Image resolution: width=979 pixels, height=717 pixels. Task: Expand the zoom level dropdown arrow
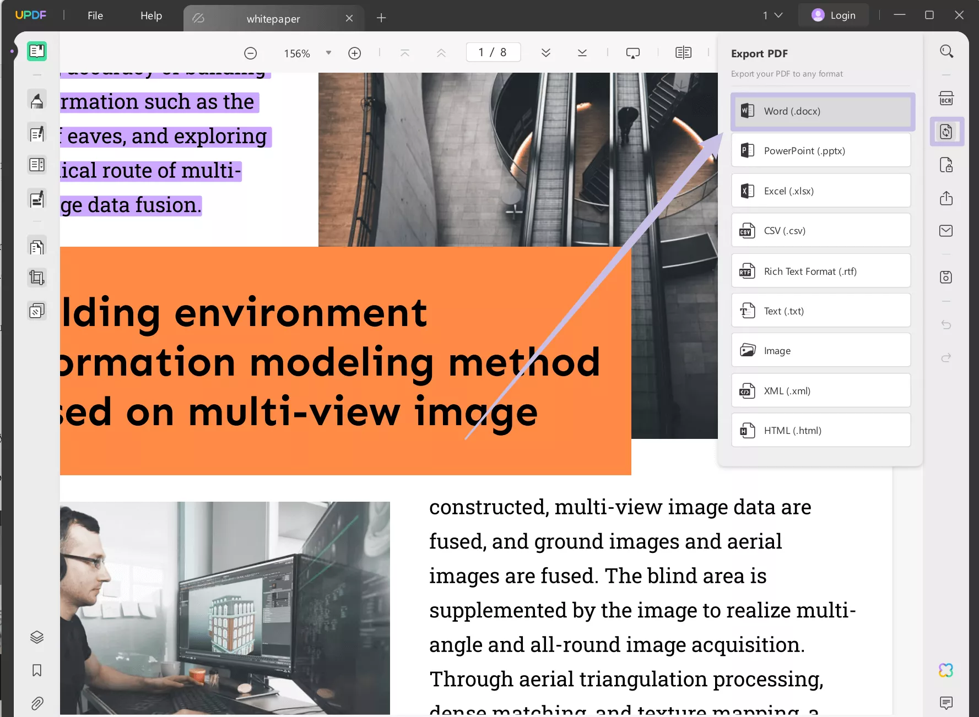[329, 53]
